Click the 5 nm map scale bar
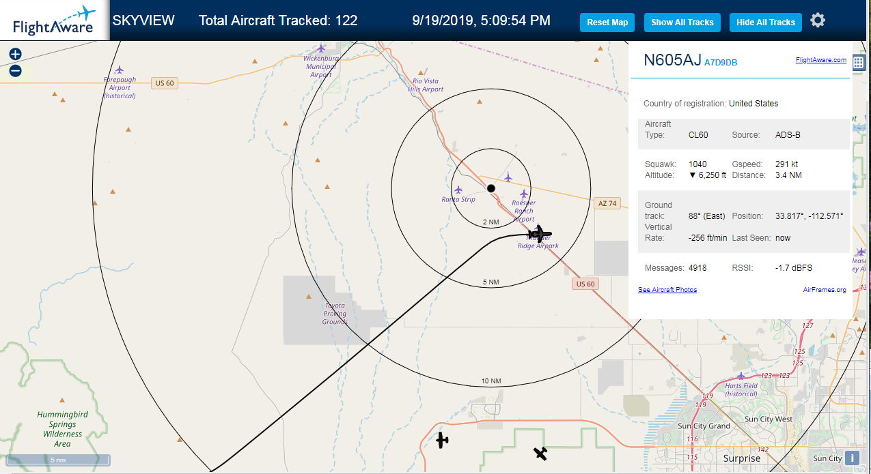The image size is (871, 474). tap(58, 460)
